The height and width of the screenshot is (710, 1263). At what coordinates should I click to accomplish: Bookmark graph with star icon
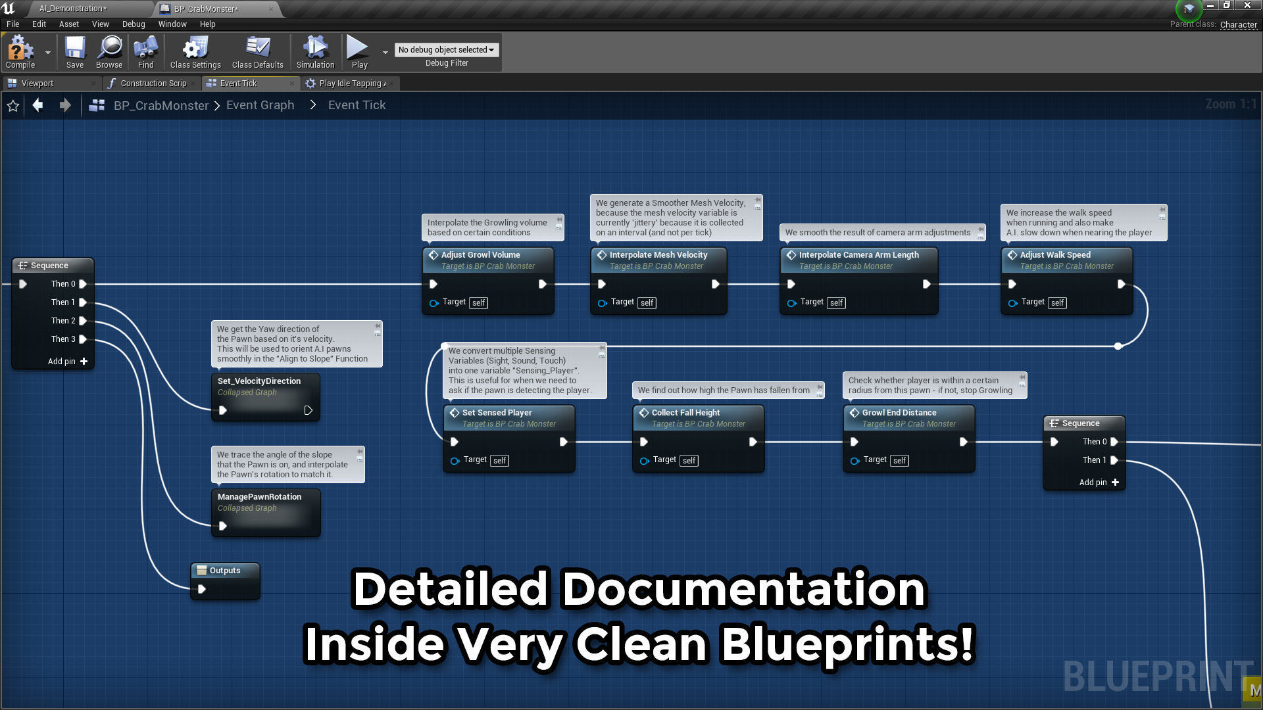tap(12, 106)
